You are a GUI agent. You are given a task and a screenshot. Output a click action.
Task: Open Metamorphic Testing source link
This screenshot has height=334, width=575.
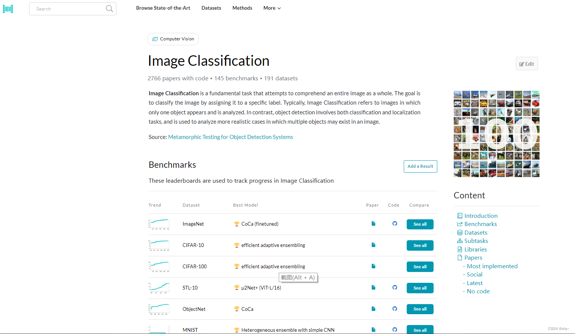231,137
